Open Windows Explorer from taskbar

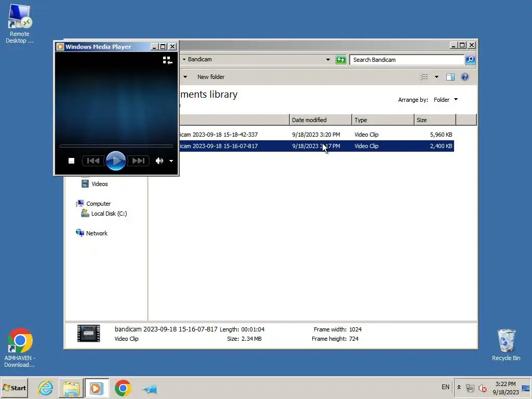(x=71, y=388)
